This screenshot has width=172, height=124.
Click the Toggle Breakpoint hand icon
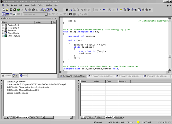pos(143,10)
